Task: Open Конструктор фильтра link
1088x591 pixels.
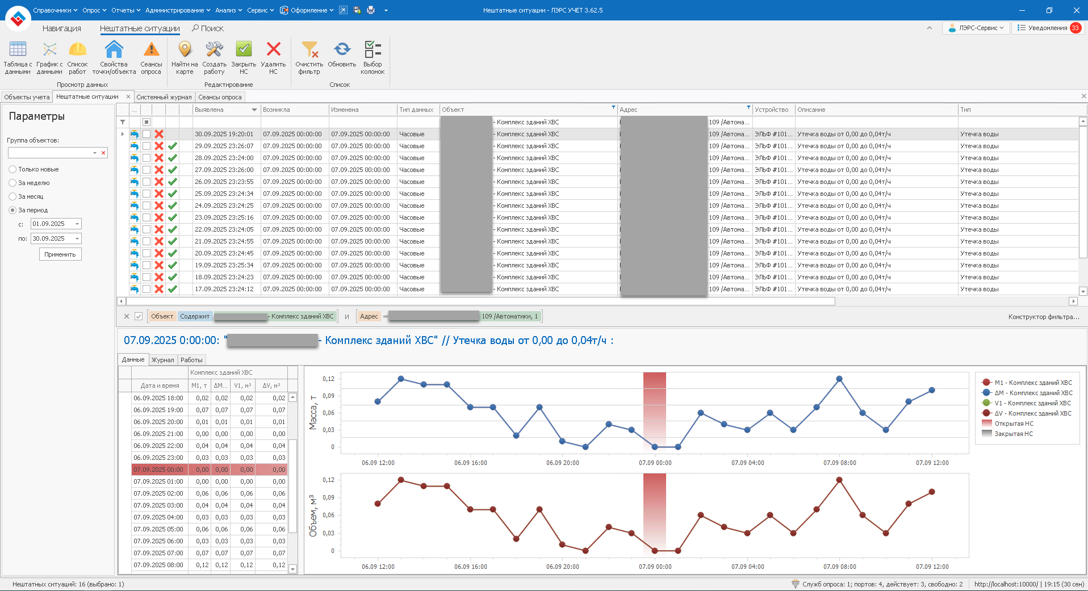Action: tap(1043, 317)
